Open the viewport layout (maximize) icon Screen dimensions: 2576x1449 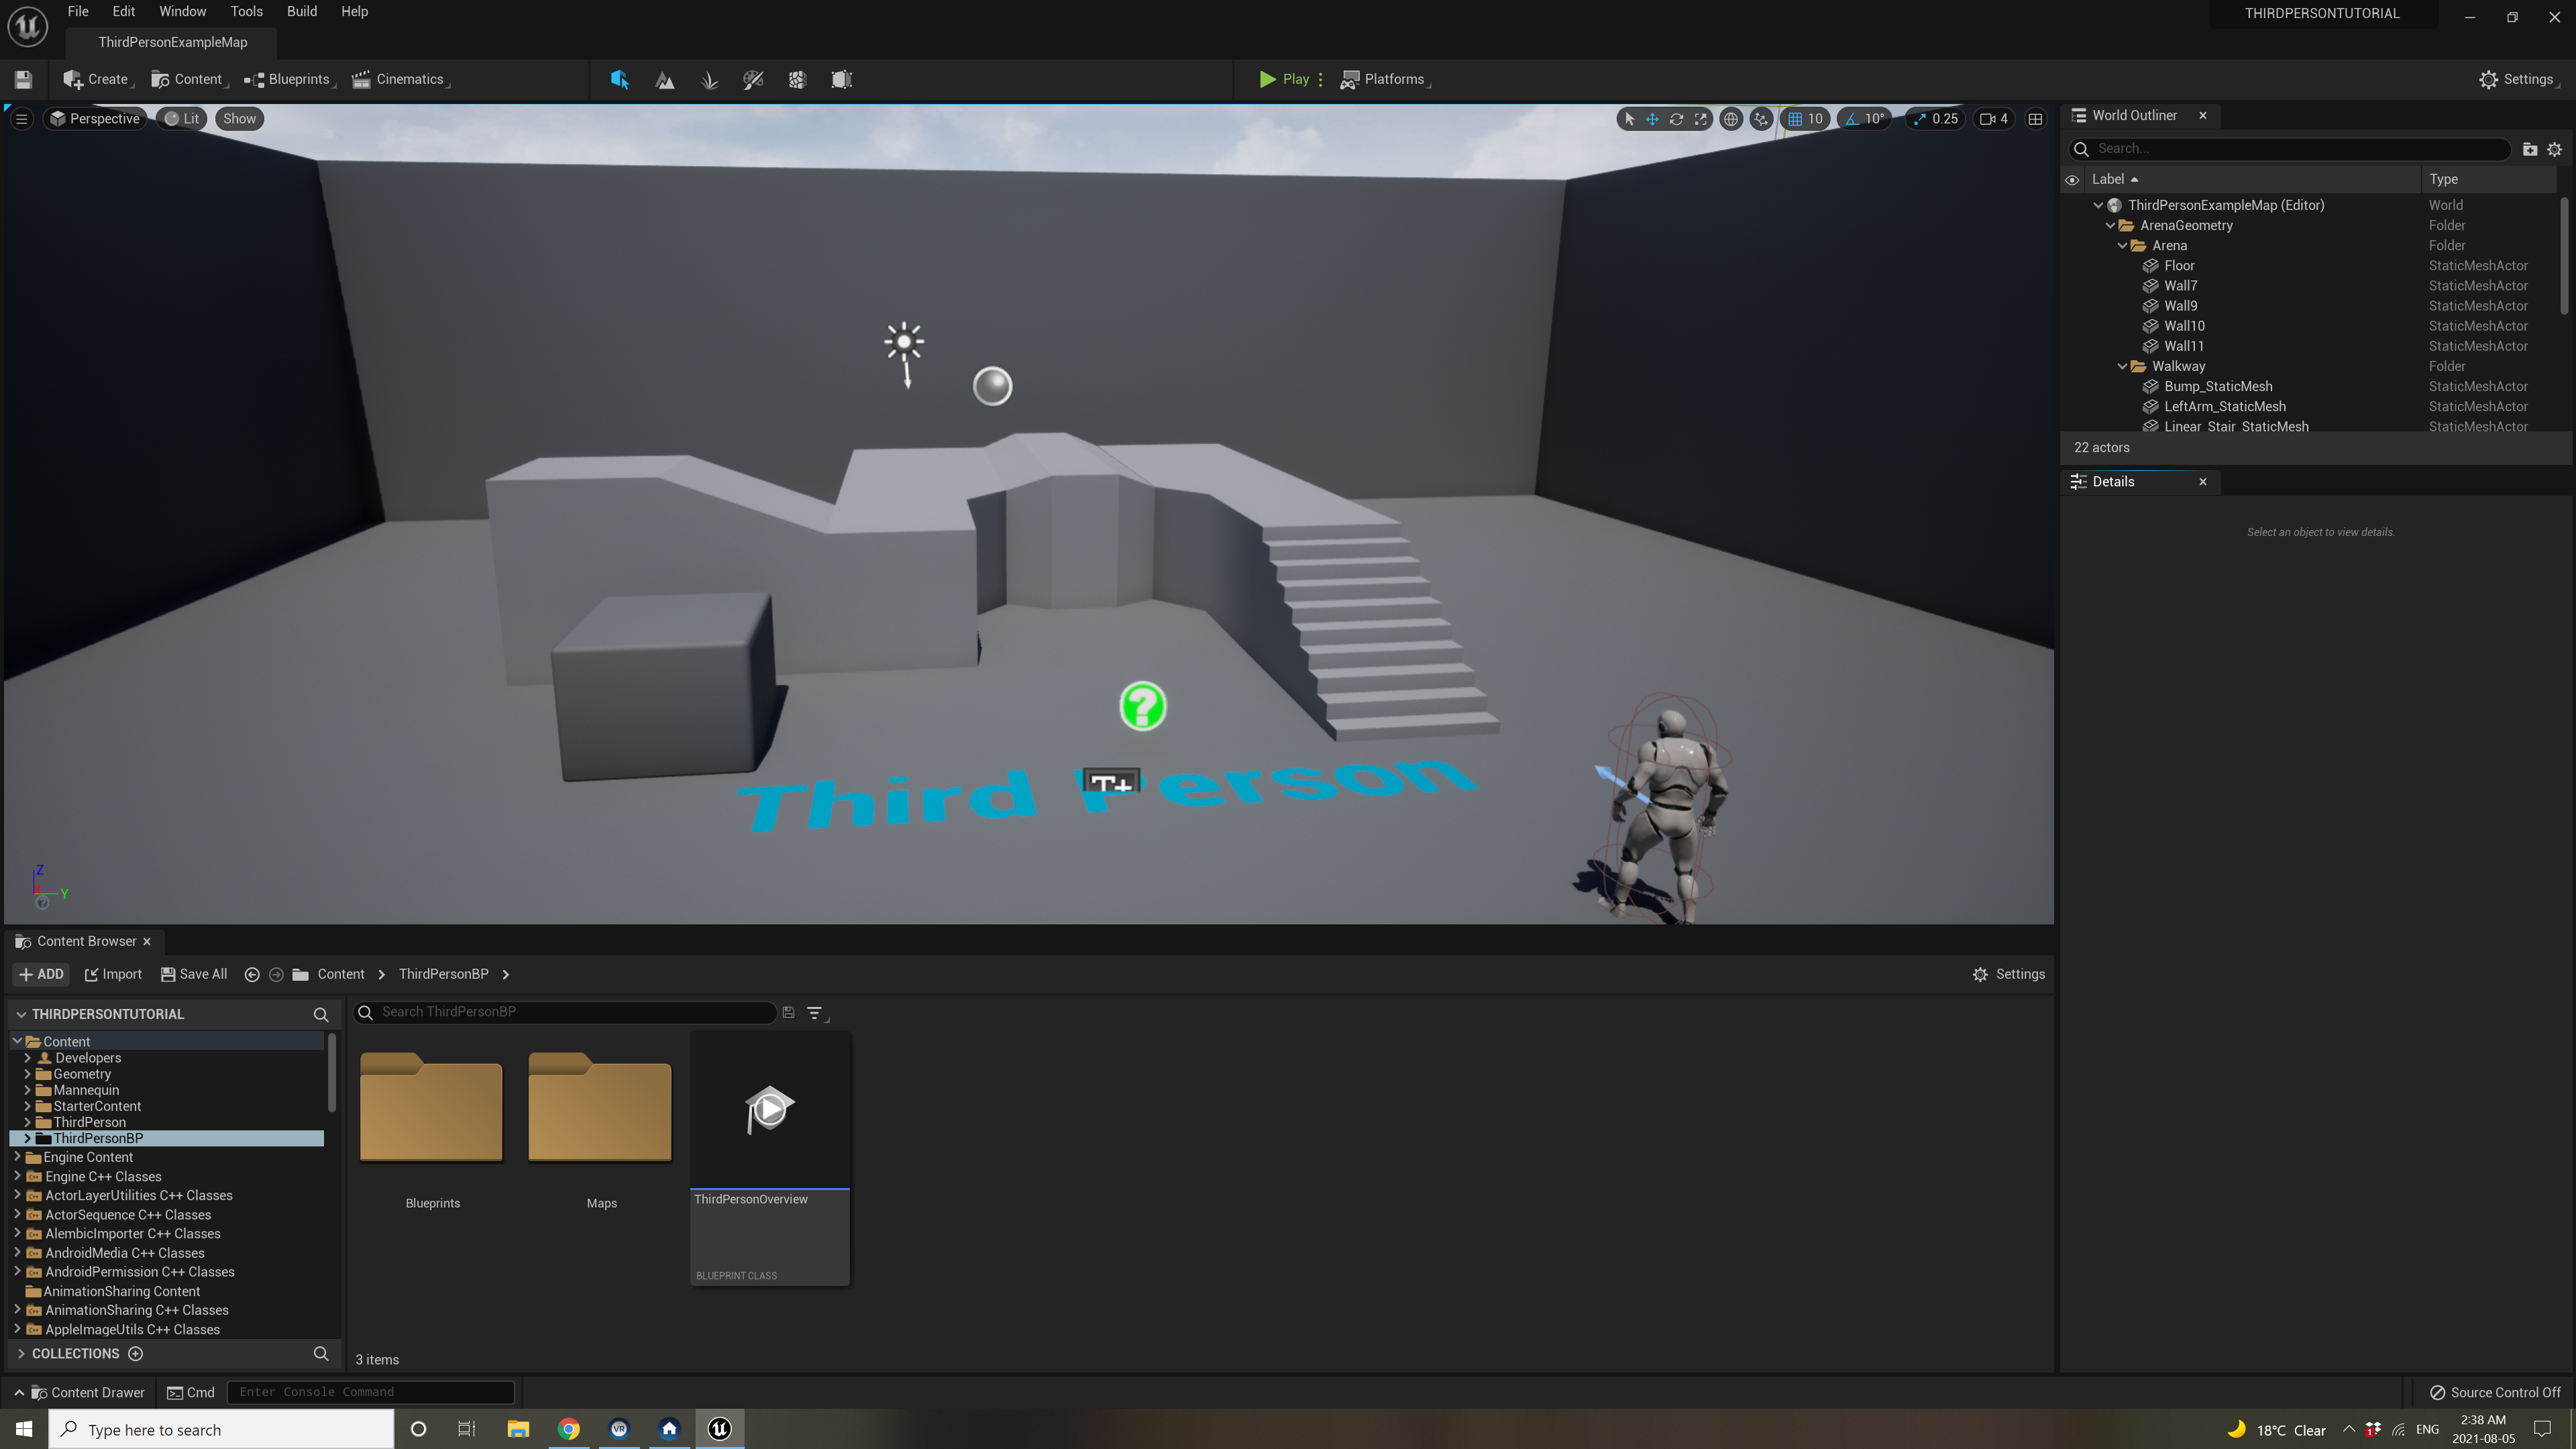(x=2035, y=119)
